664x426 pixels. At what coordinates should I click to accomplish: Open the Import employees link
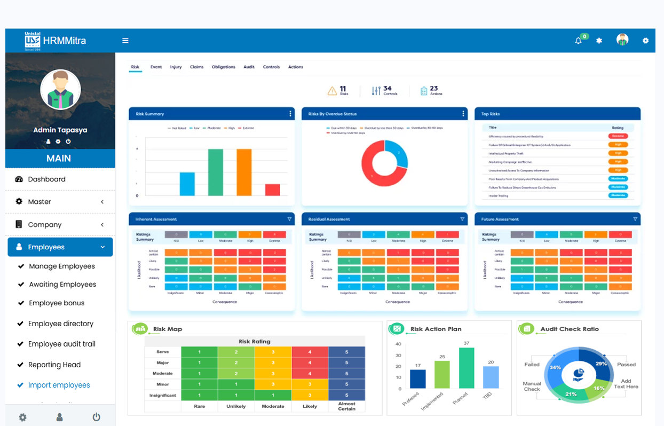tap(59, 385)
